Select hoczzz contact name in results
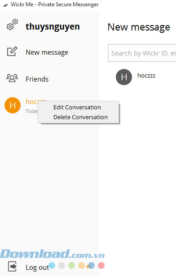The image size is (176, 276). (146, 76)
